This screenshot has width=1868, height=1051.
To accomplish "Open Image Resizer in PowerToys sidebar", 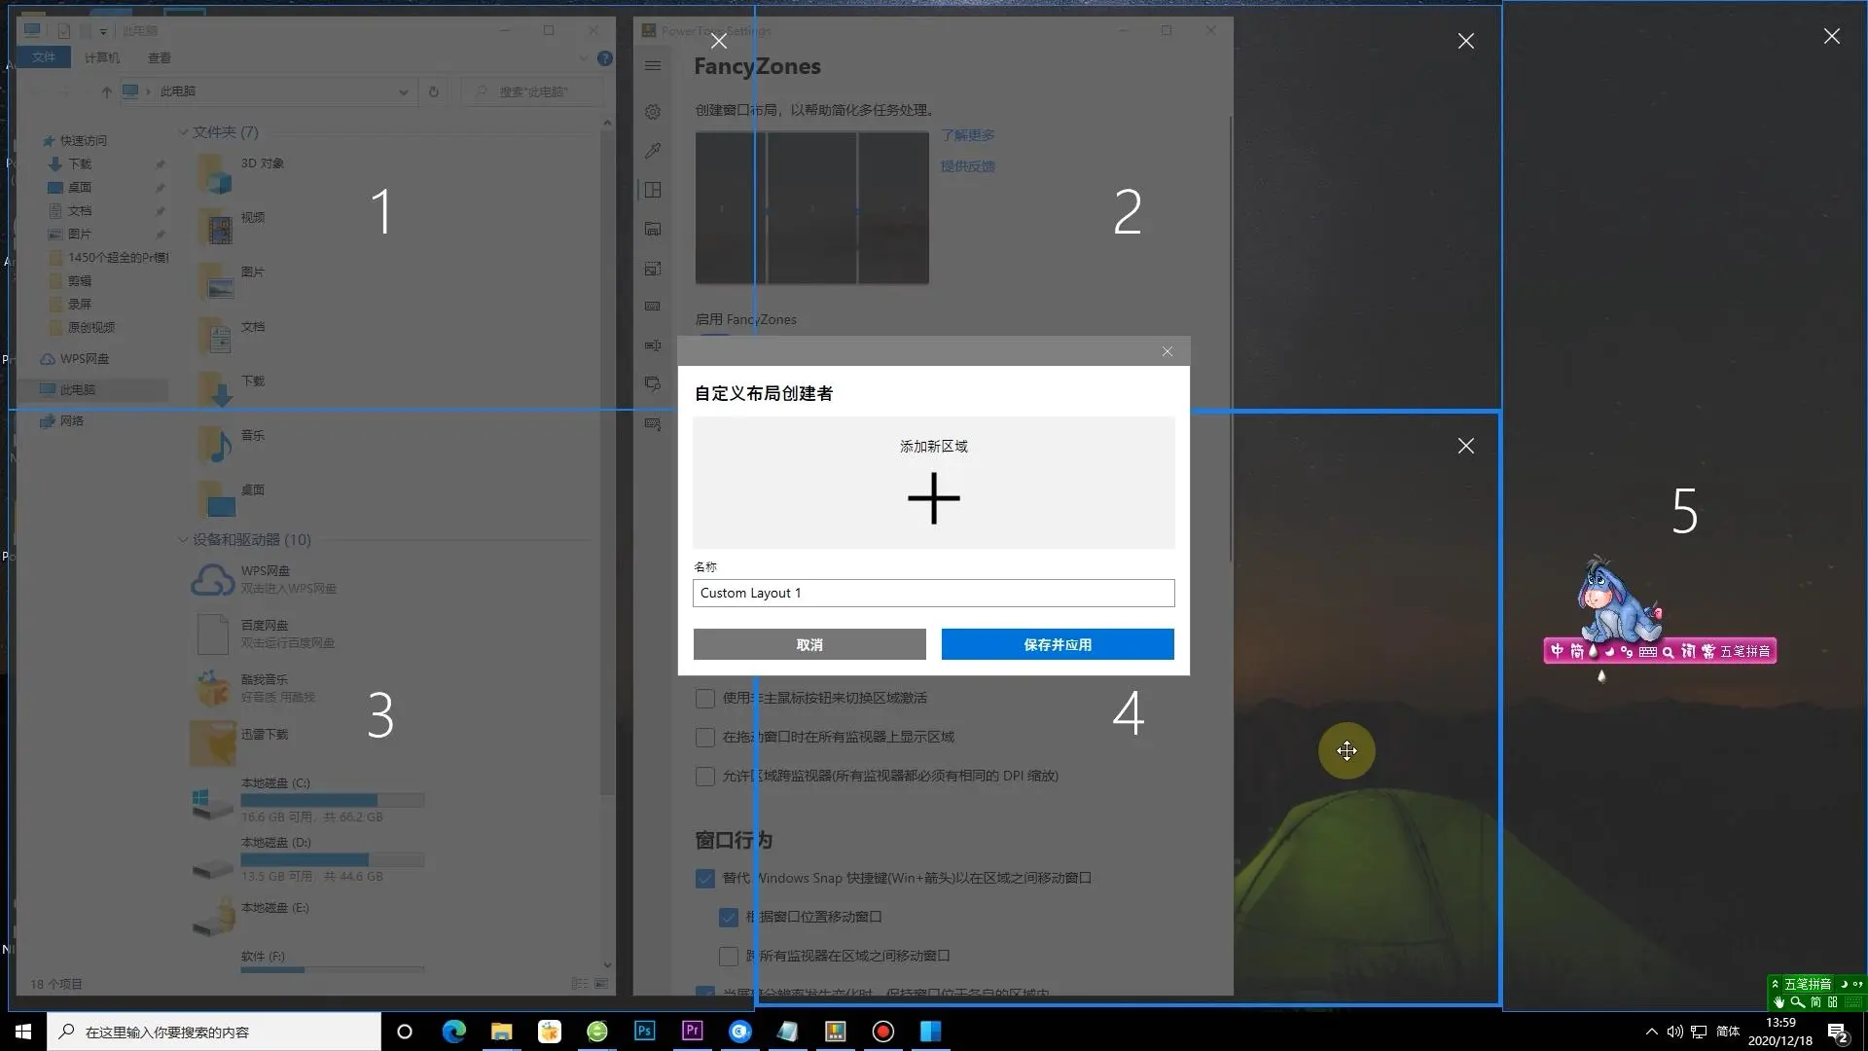I will click(x=653, y=268).
